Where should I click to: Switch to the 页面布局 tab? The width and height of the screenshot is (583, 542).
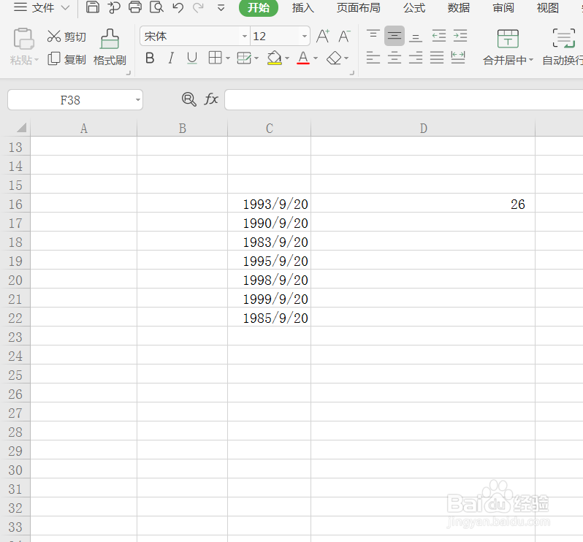tap(359, 7)
